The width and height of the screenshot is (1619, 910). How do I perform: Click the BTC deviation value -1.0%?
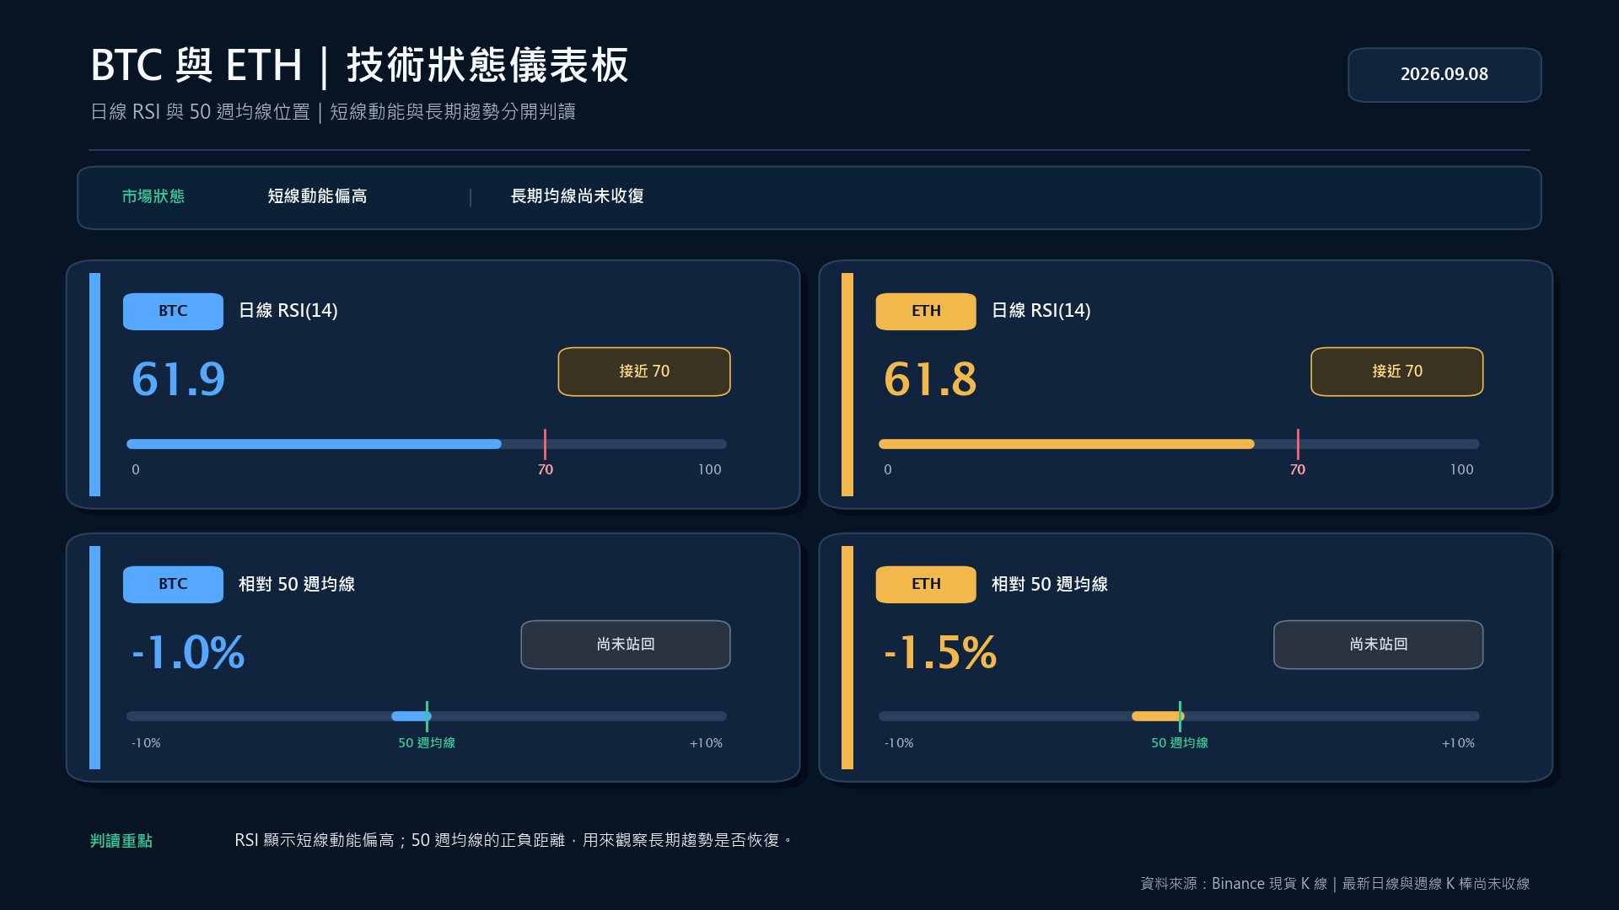[x=188, y=653]
